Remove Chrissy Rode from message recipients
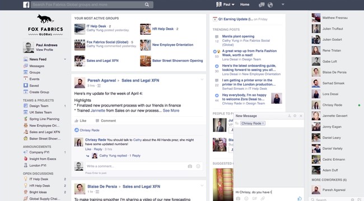The width and height of the screenshot is (364, 201). point(263,123)
